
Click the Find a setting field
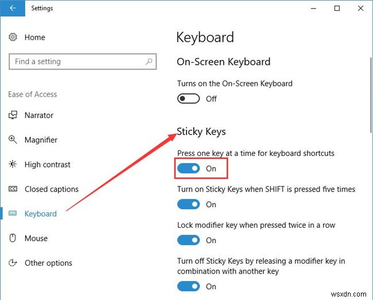coord(83,61)
